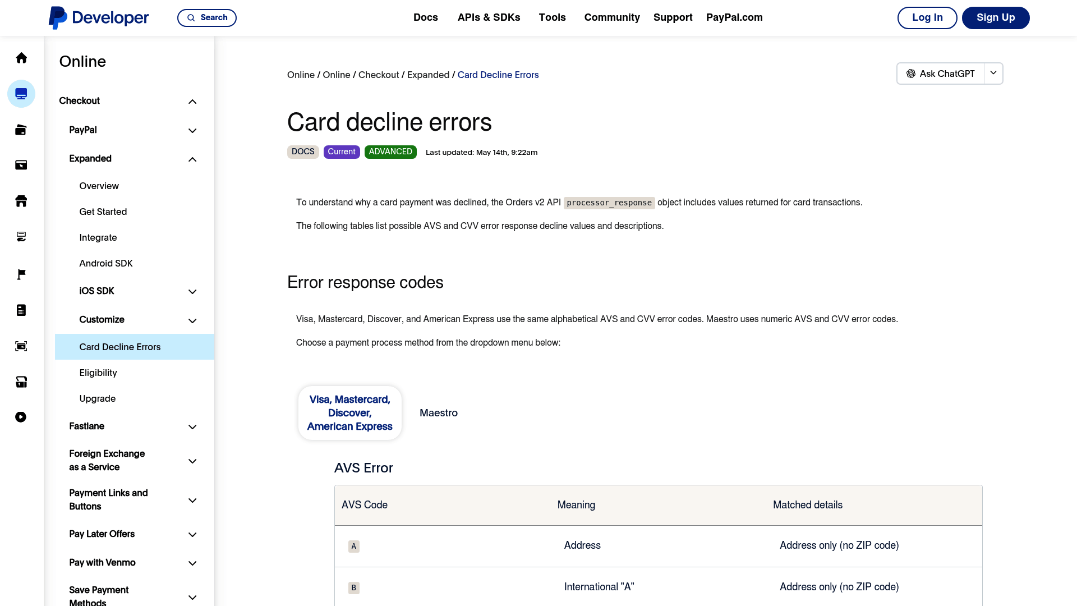The height and width of the screenshot is (606, 1077).
Task: Open the Support menu item
Action: point(673,17)
